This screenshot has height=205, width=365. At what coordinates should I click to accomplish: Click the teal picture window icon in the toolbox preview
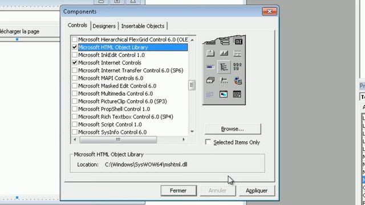click(x=224, y=94)
